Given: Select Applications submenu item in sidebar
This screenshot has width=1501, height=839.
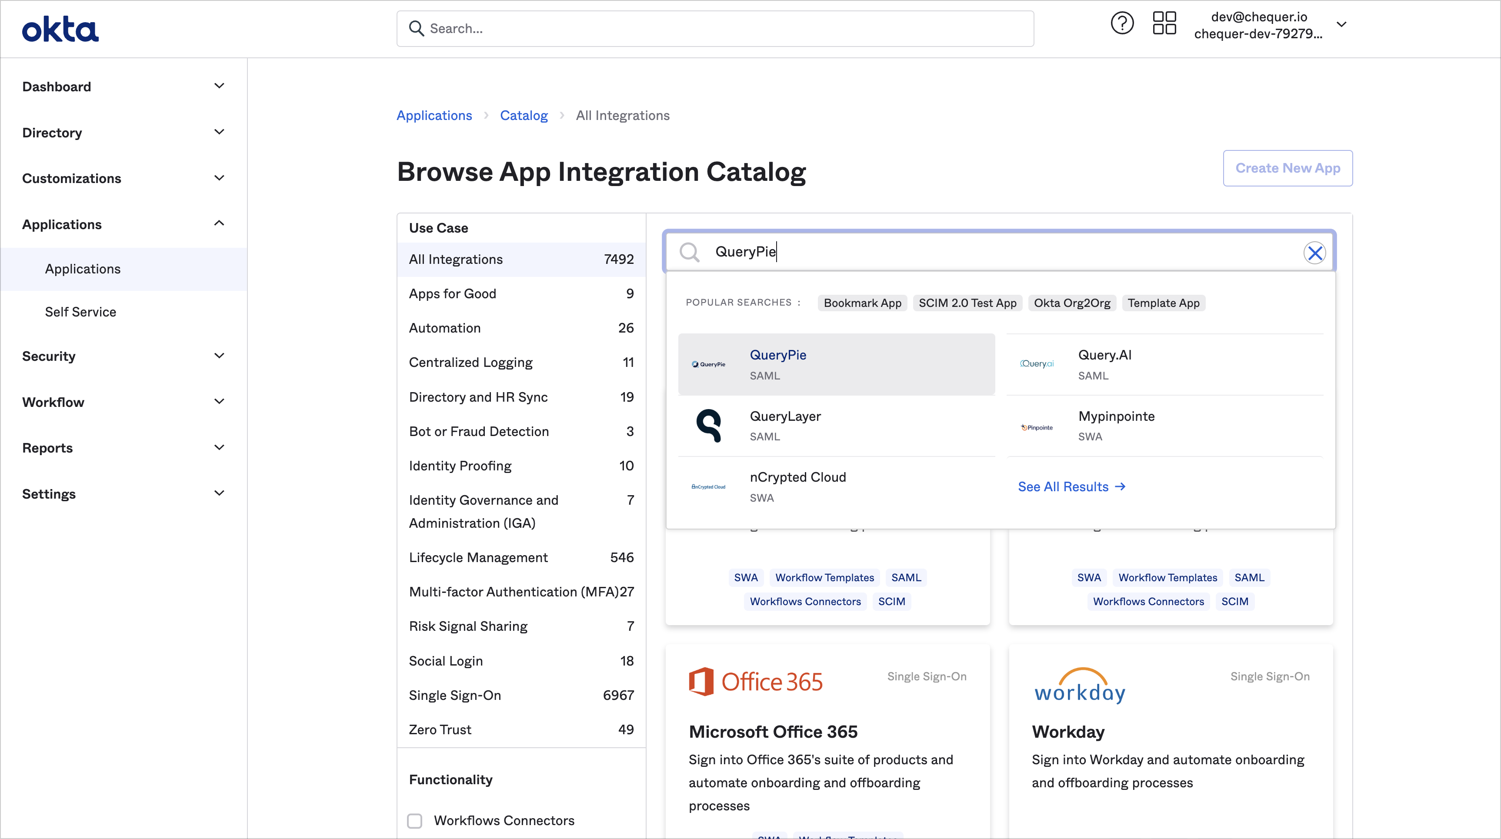Looking at the screenshot, I should click(x=123, y=269).
